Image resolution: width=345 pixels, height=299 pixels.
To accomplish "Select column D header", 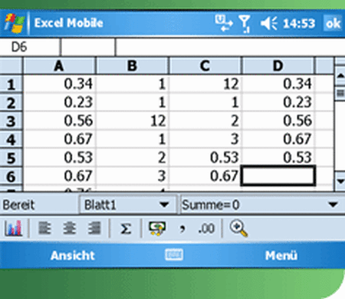I will [x=278, y=66].
